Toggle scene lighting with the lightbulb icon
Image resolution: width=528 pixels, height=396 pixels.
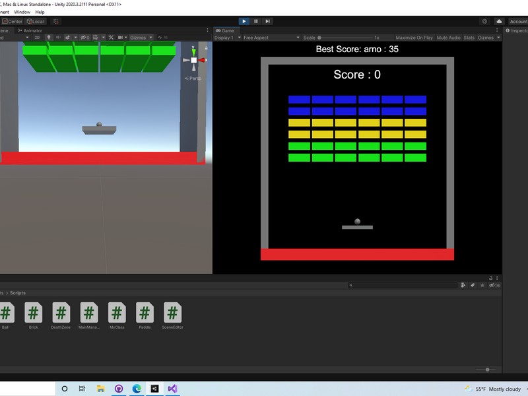[x=49, y=38]
